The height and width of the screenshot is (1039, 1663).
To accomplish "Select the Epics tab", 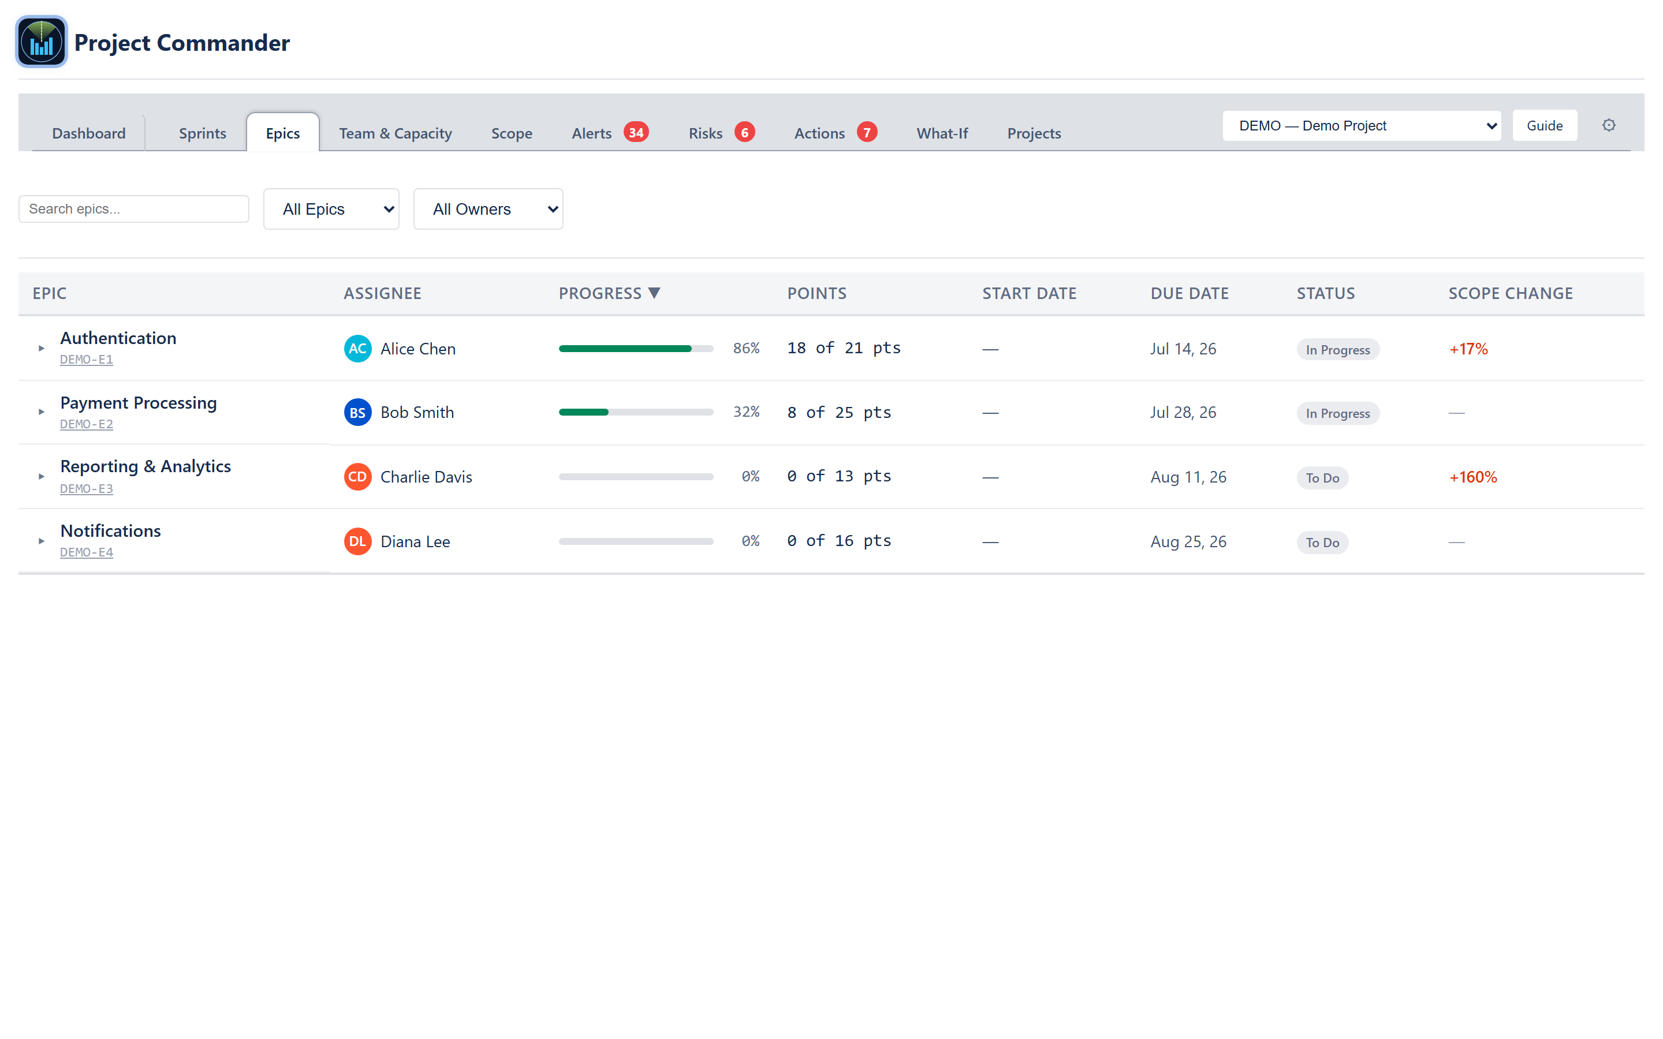I will point(282,133).
